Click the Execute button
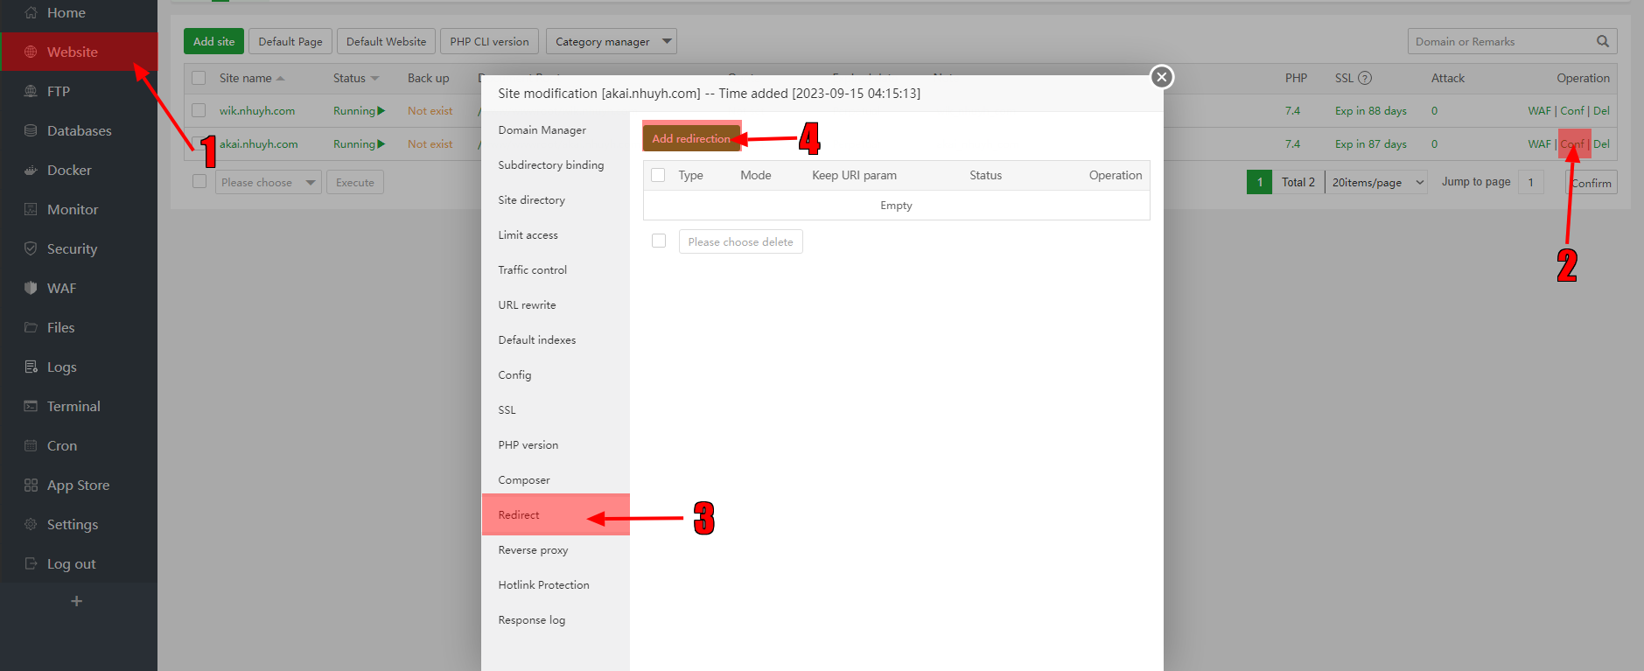 (355, 182)
